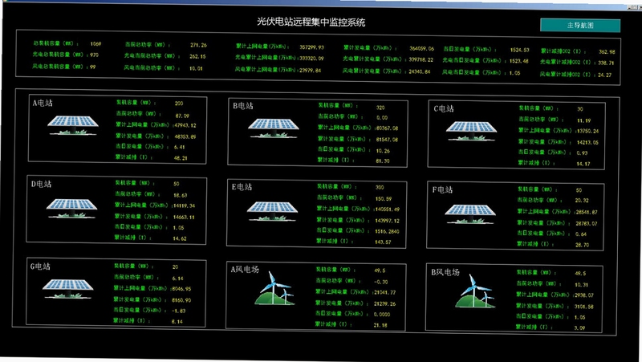Select the E电站 station title
This screenshot has width=642, height=362.
coord(242,187)
